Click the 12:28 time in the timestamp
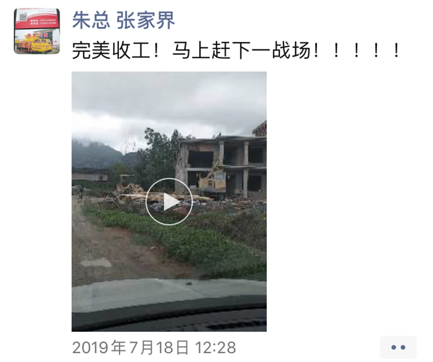The height and width of the screenshot is (362, 433). click(216, 348)
